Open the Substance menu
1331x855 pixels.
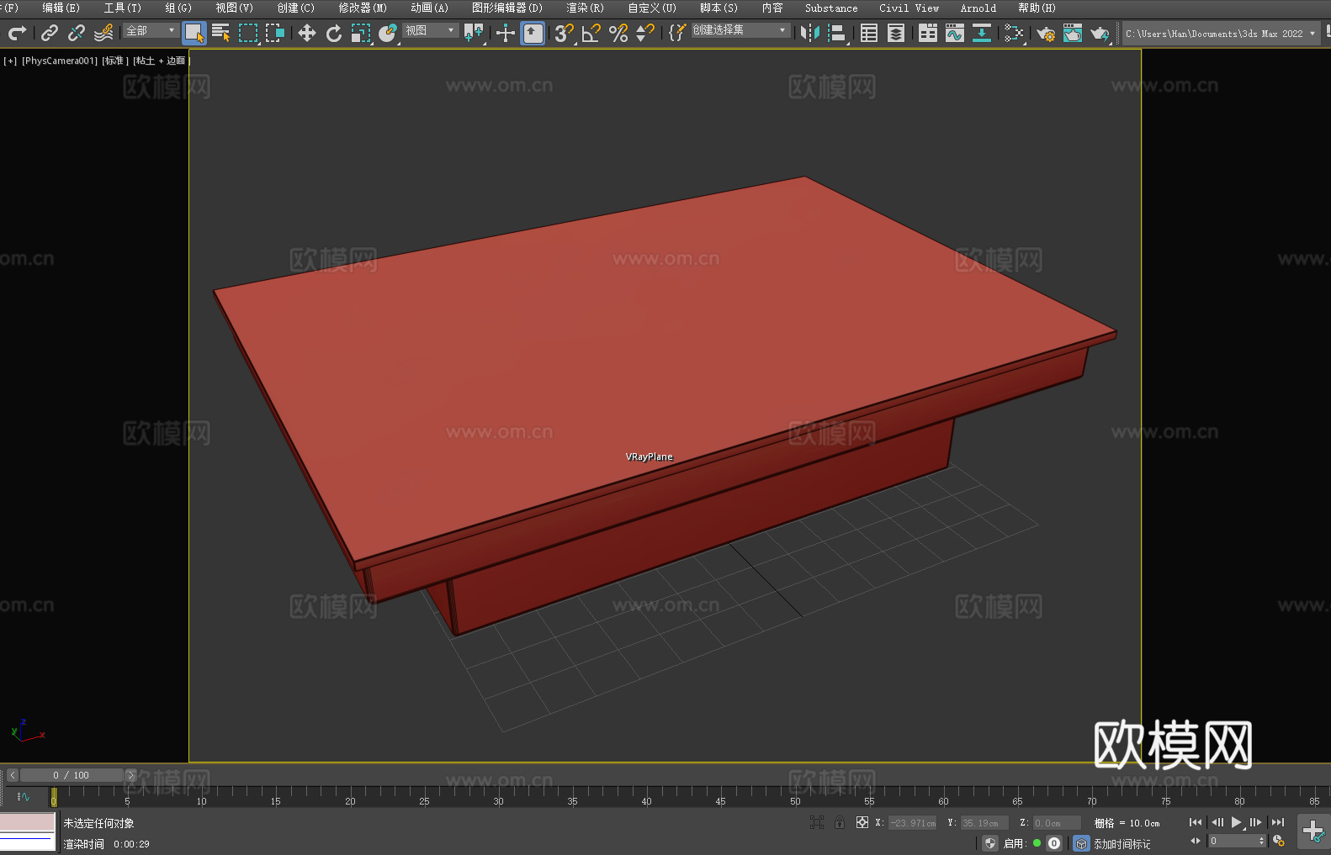click(831, 8)
